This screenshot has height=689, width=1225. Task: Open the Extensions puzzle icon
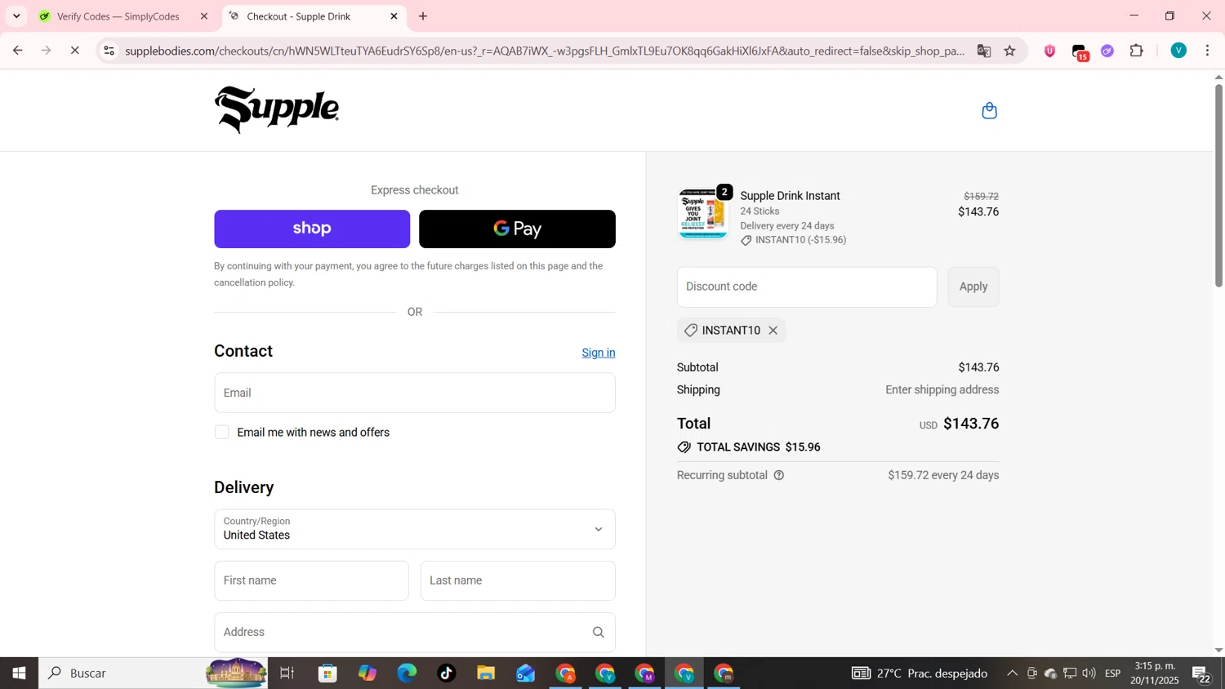point(1136,51)
